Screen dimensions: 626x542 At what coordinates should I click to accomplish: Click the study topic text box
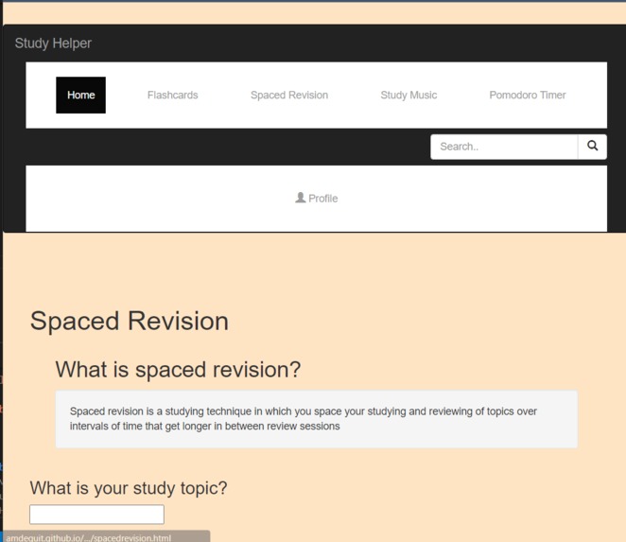point(96,514)
